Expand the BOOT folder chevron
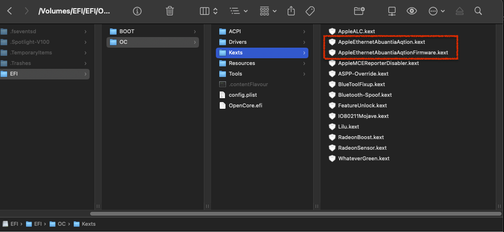The height and width of the screenshot is (232, 504). click(x=195, y=31)
